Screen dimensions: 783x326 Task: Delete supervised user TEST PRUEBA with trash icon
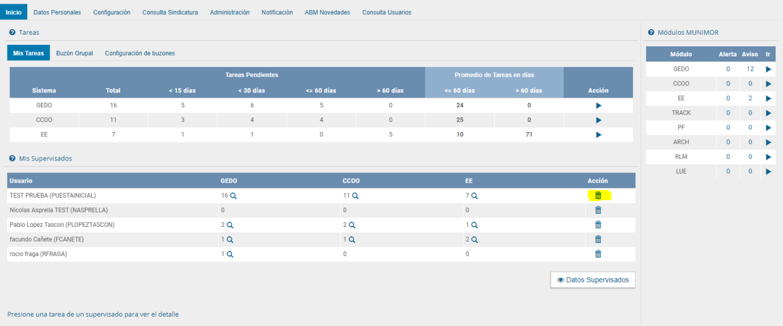click(598, 195)
